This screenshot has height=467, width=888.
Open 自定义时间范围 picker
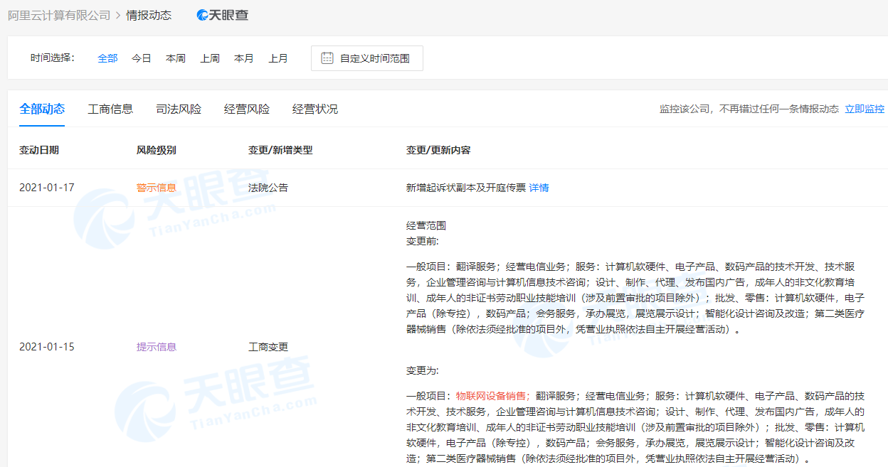[x=367, y=58]
